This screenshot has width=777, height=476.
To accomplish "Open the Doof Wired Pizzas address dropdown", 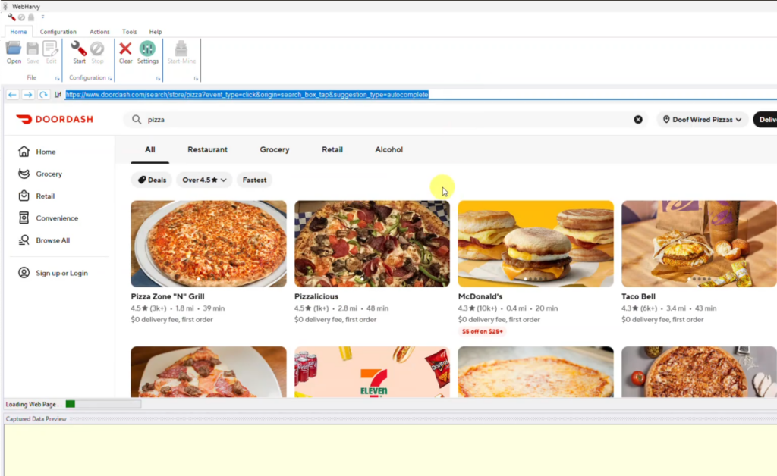I will tap(702, 119).
